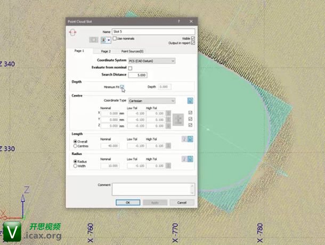
Task: Toggle Output in report checkbox
Action: [x=193, y=43]
